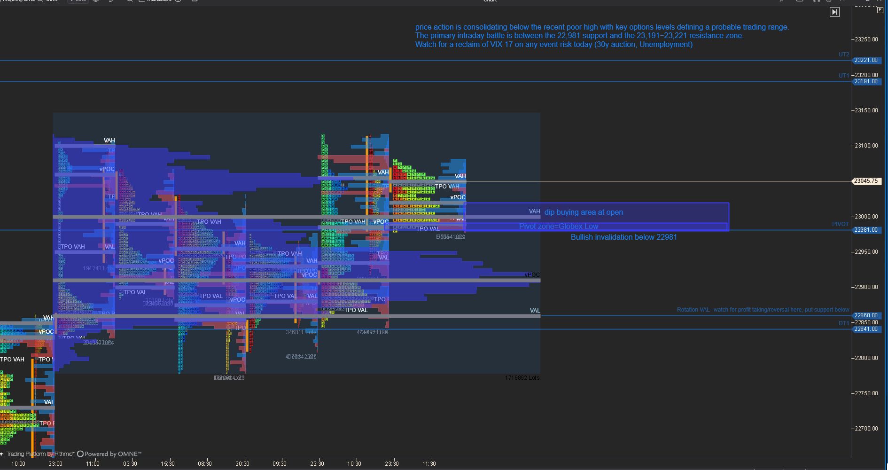The height and width of the screenshot is (470, 888).
Task: Click the 22750.00 price axis tick
Action: [866, 393]
